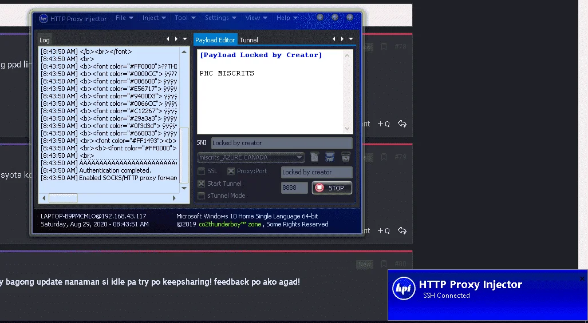Image resolution: width=588 pixels, height=323 pixels.
Task: Open the File menu
Action: click(x=124, y=18)
